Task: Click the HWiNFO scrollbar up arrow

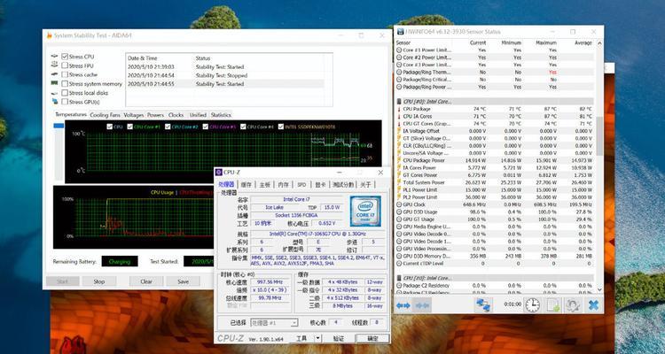Action: pos(599,42)
